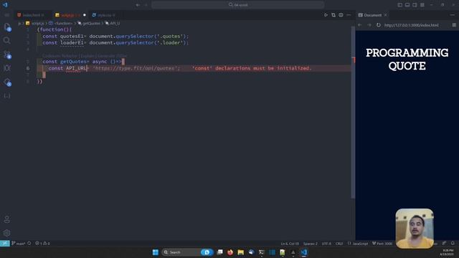459x258 pixels.
Task: Click the main branch in status bar
Action: (x=18, y=244)
